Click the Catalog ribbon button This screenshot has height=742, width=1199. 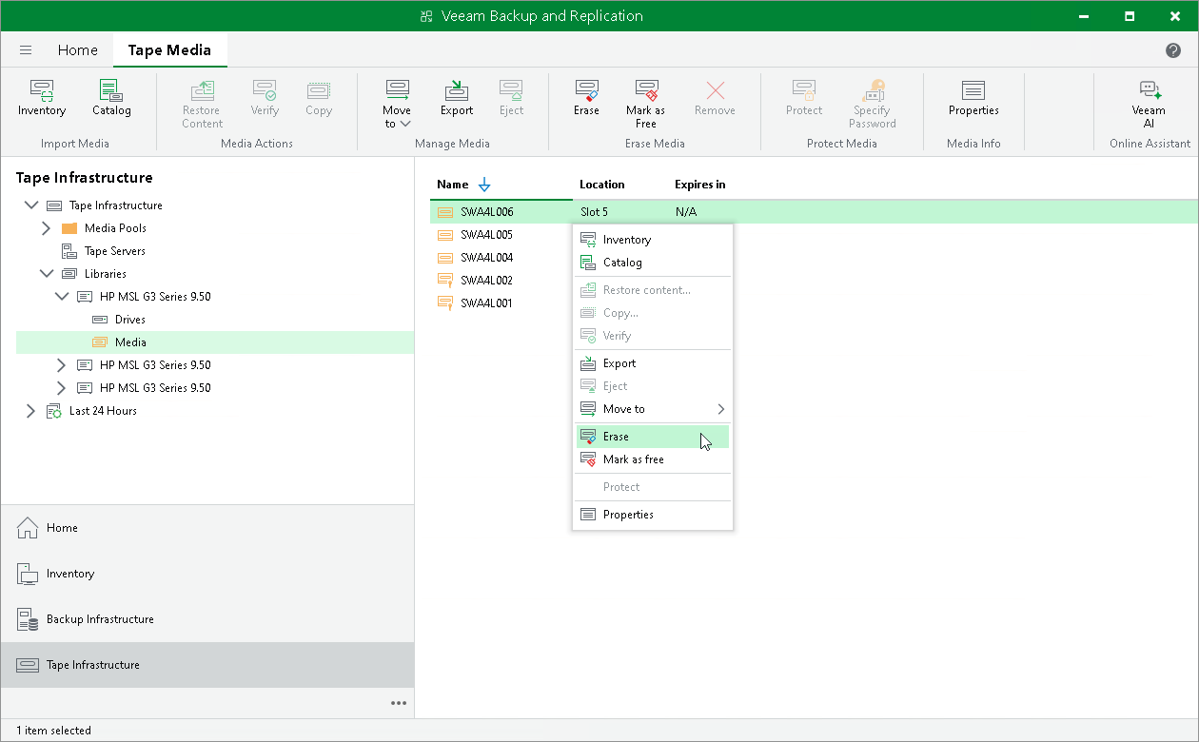tap(111, 99)
